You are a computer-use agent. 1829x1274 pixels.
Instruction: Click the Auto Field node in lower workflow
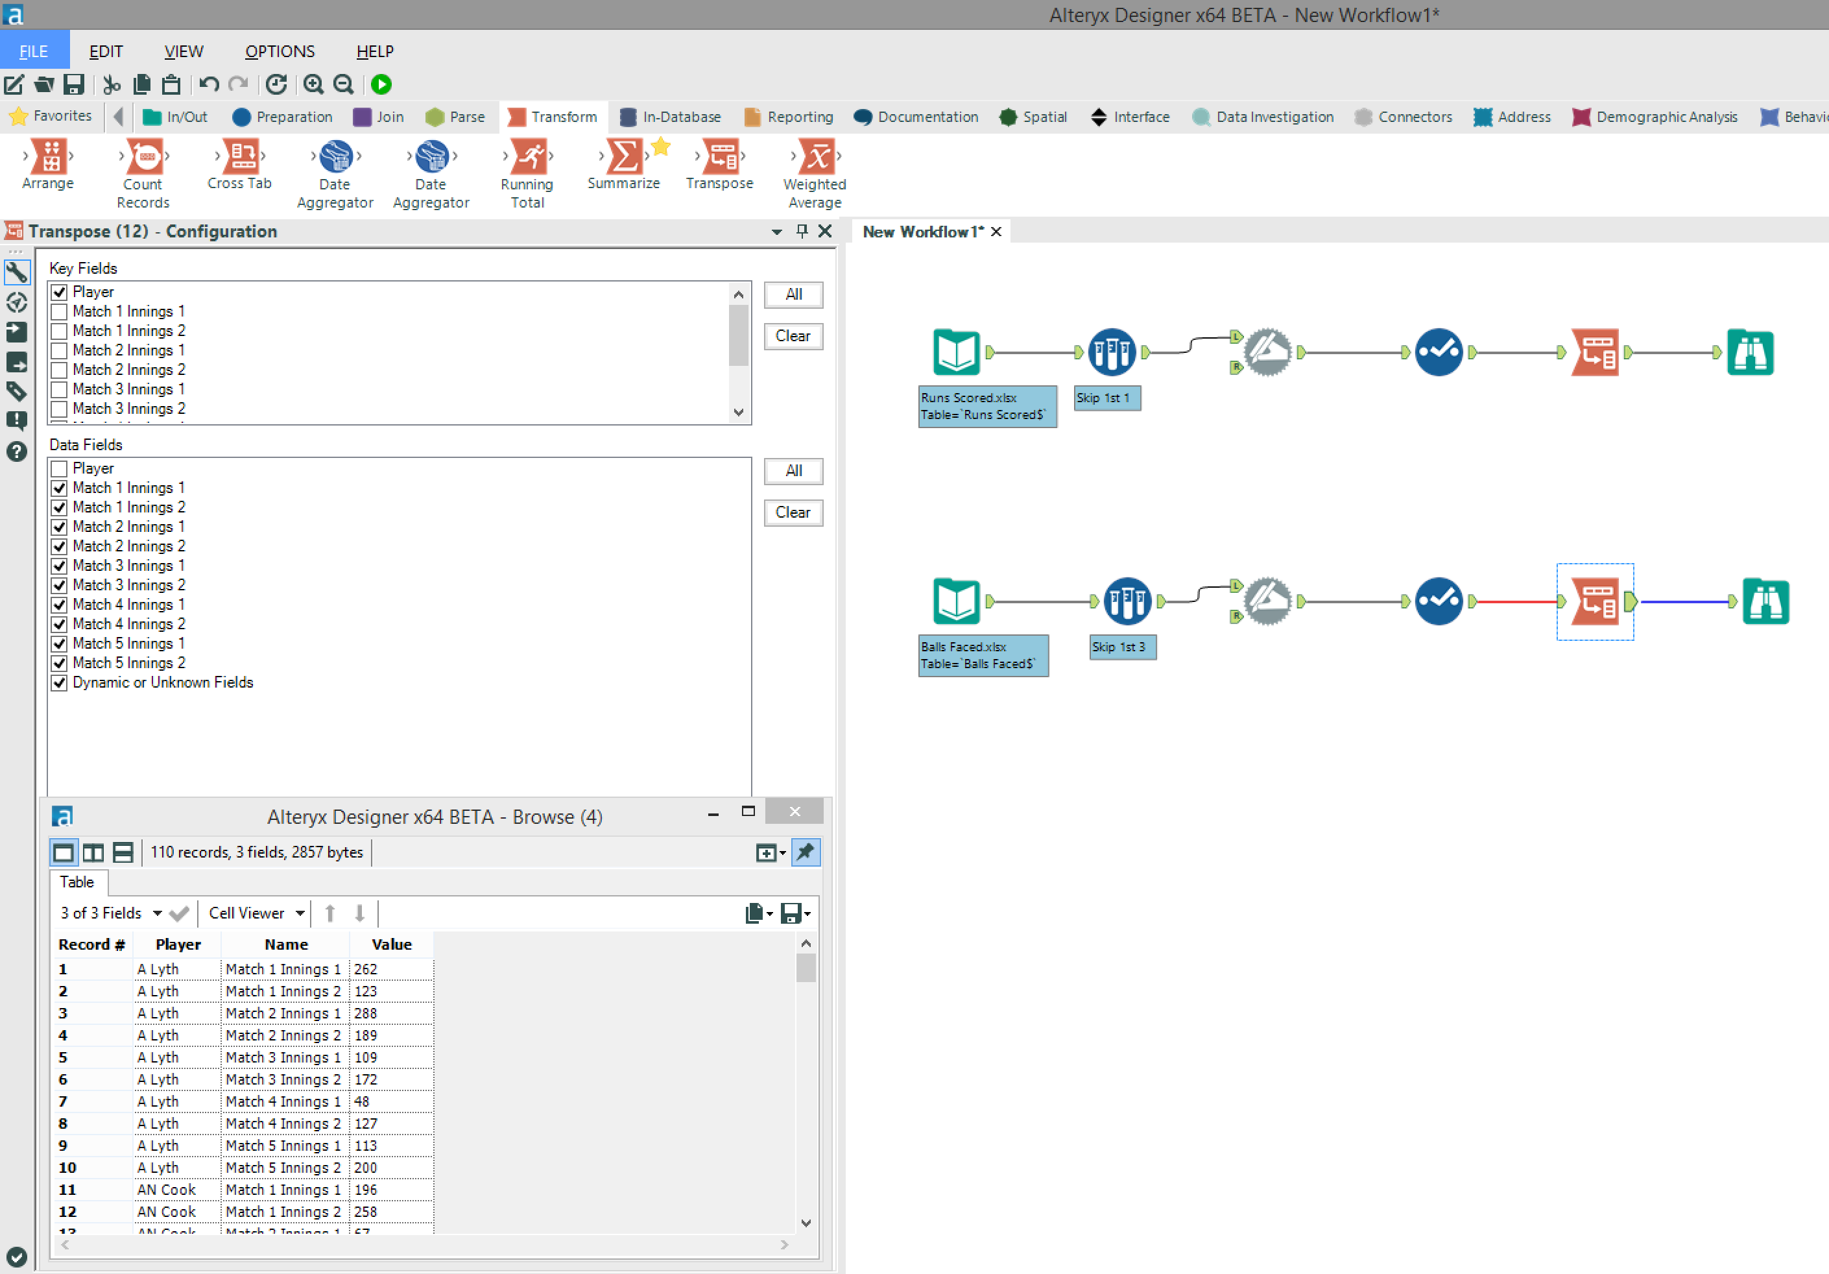pyautogui.click(x=1439, y=601)
